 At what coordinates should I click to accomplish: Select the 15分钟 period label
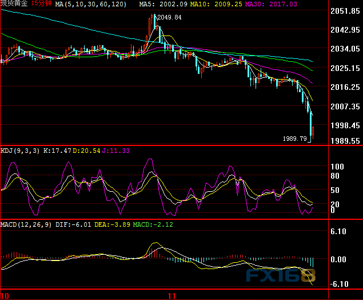(x=42, y=4)
